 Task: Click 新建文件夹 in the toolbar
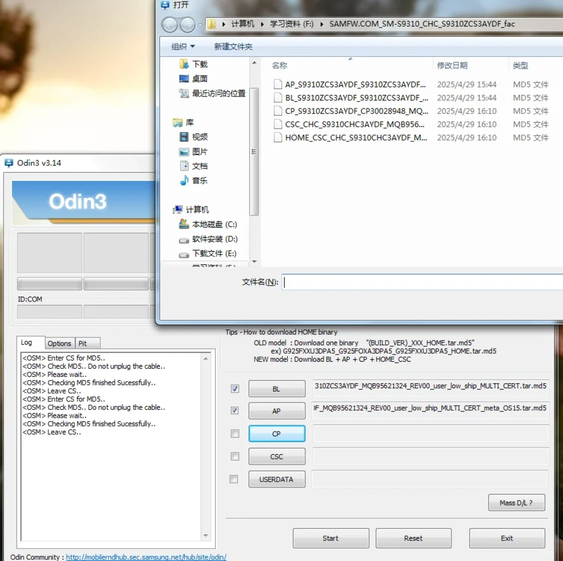[x=234, y=47]
